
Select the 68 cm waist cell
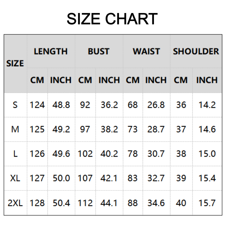coord(132,105)
